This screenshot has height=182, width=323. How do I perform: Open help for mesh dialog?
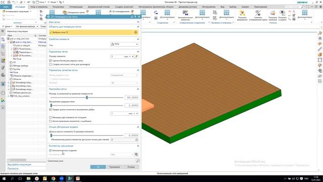135,17
